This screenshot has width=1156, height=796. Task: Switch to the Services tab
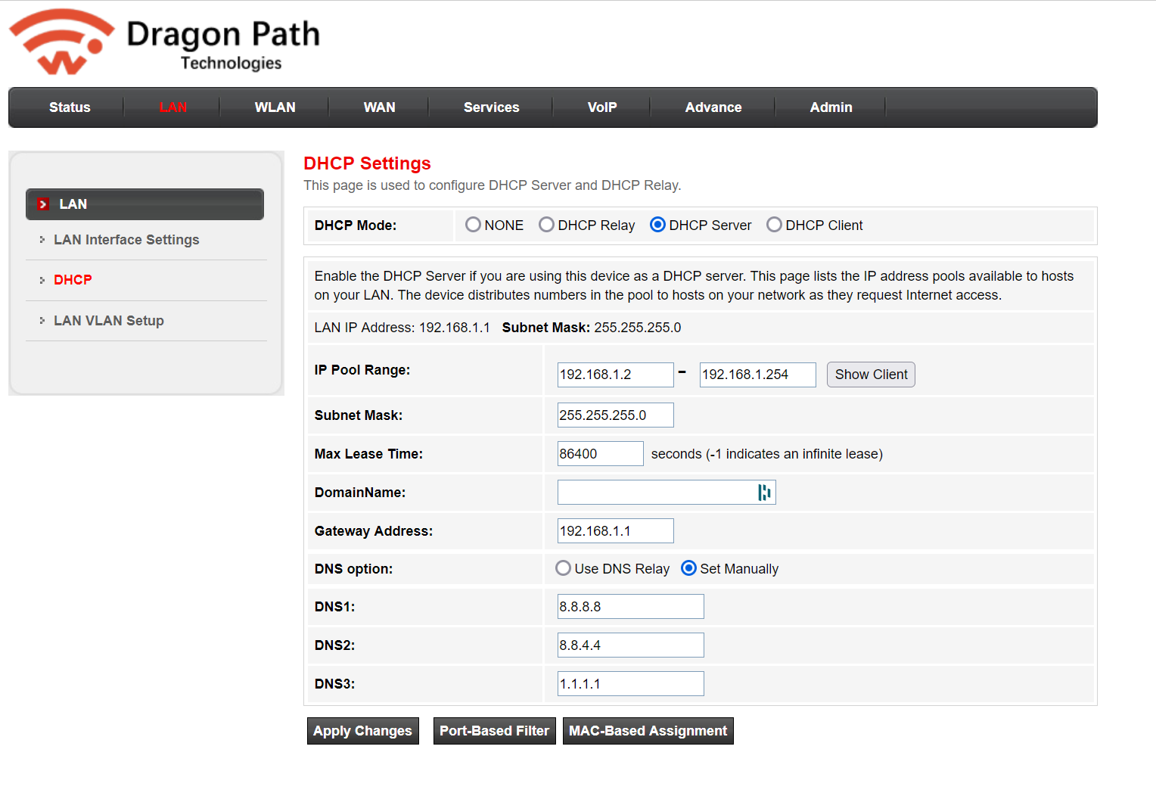[x=491, y=107]
